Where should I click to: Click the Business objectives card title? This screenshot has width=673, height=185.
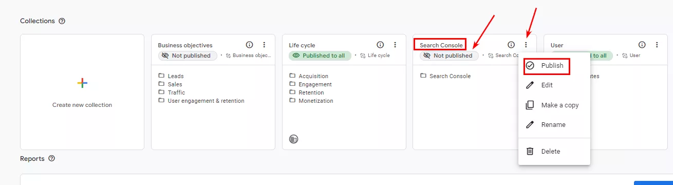click(185, 45)
